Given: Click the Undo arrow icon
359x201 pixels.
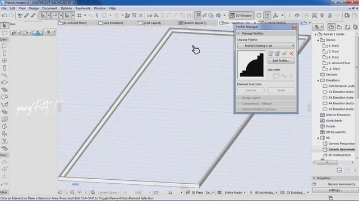Looking at the screenshot, I should point(4,16).
